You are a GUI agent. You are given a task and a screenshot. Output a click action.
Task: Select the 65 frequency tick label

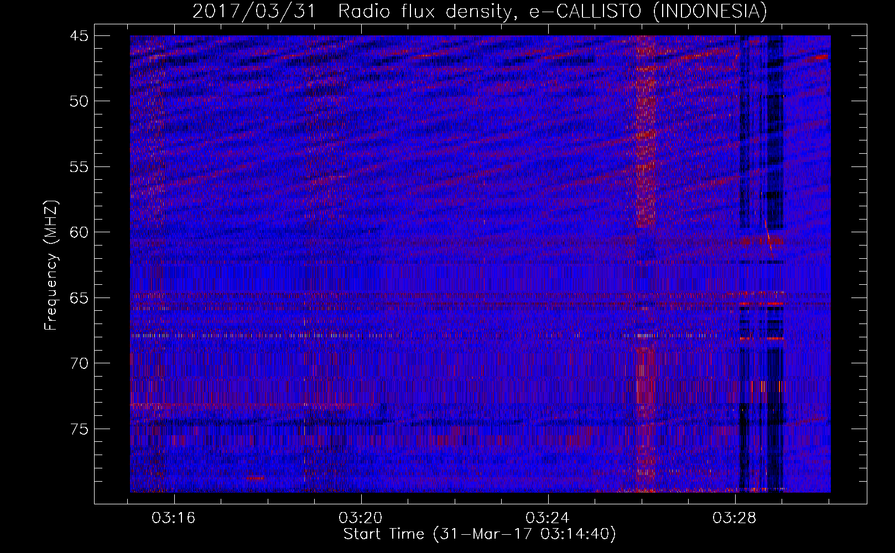click(79, 298)
